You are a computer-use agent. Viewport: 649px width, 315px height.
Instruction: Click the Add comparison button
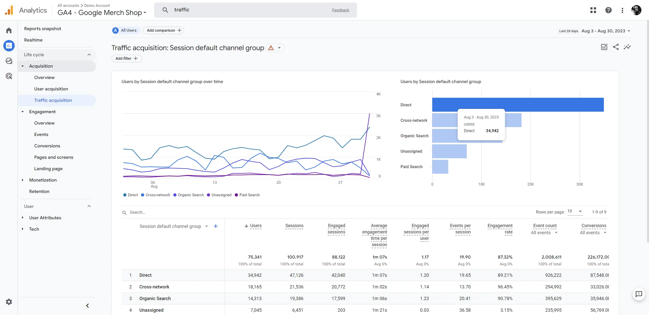point(164,30)
